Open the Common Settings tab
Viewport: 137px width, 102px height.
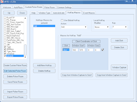(x=64, y=7)
